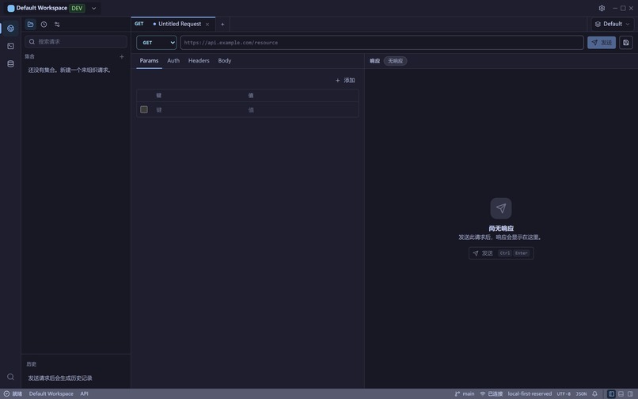Switch to the Params tab
The image size is (638, 399).
tap(149, 61)
